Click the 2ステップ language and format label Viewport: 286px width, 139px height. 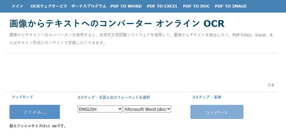click(x=114, y=98)
